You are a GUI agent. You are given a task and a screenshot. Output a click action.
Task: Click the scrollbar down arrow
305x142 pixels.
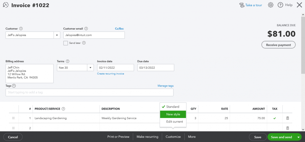pos(303,129)
